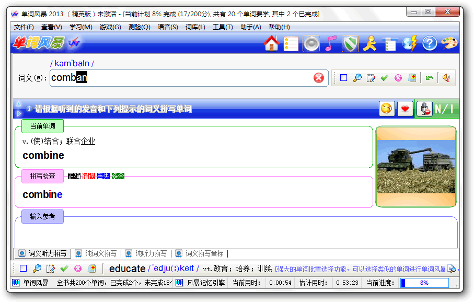Image resolution: width=474 pixels, height=303 pixels.
Task: Switch to the 纯词义拼写 tab
Action: [x=96, y=253]
